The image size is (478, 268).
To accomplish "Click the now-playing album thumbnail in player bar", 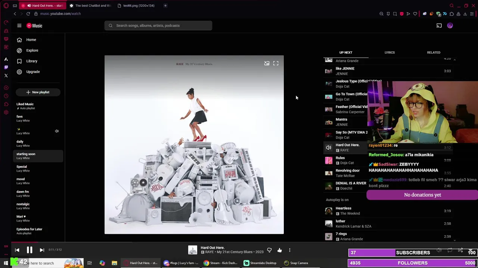I will pyautogui.click(x=193, y=250).
